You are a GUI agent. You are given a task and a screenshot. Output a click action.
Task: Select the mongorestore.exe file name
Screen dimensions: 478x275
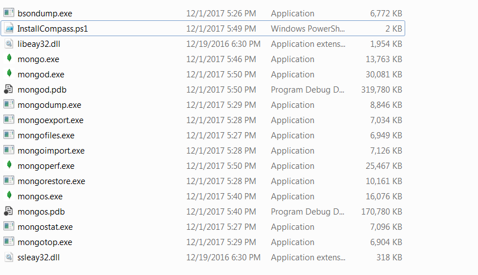coord(51,181)
